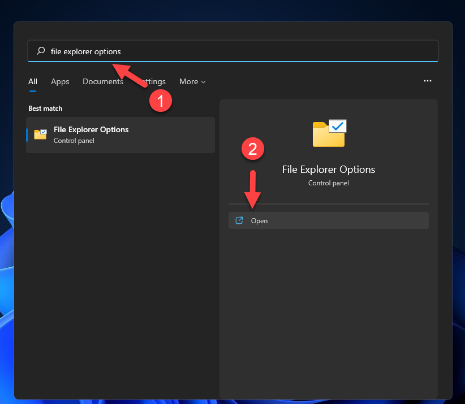Click the magnifying glass icon in the search box

coord(40,51)
